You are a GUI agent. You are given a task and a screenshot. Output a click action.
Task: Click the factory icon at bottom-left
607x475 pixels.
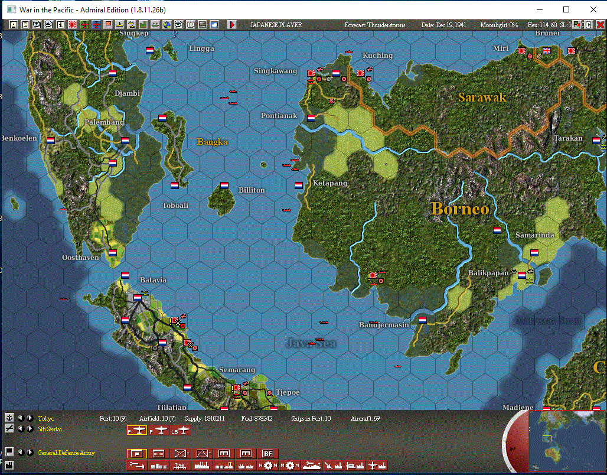pos(9,464)
